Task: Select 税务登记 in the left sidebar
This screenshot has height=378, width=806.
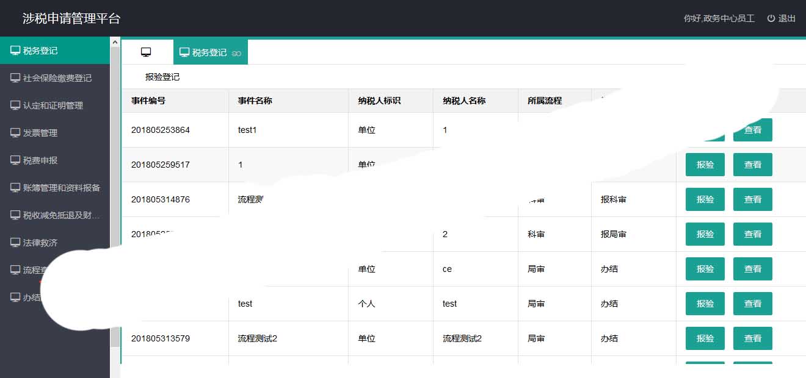Action: pos(40,51)
